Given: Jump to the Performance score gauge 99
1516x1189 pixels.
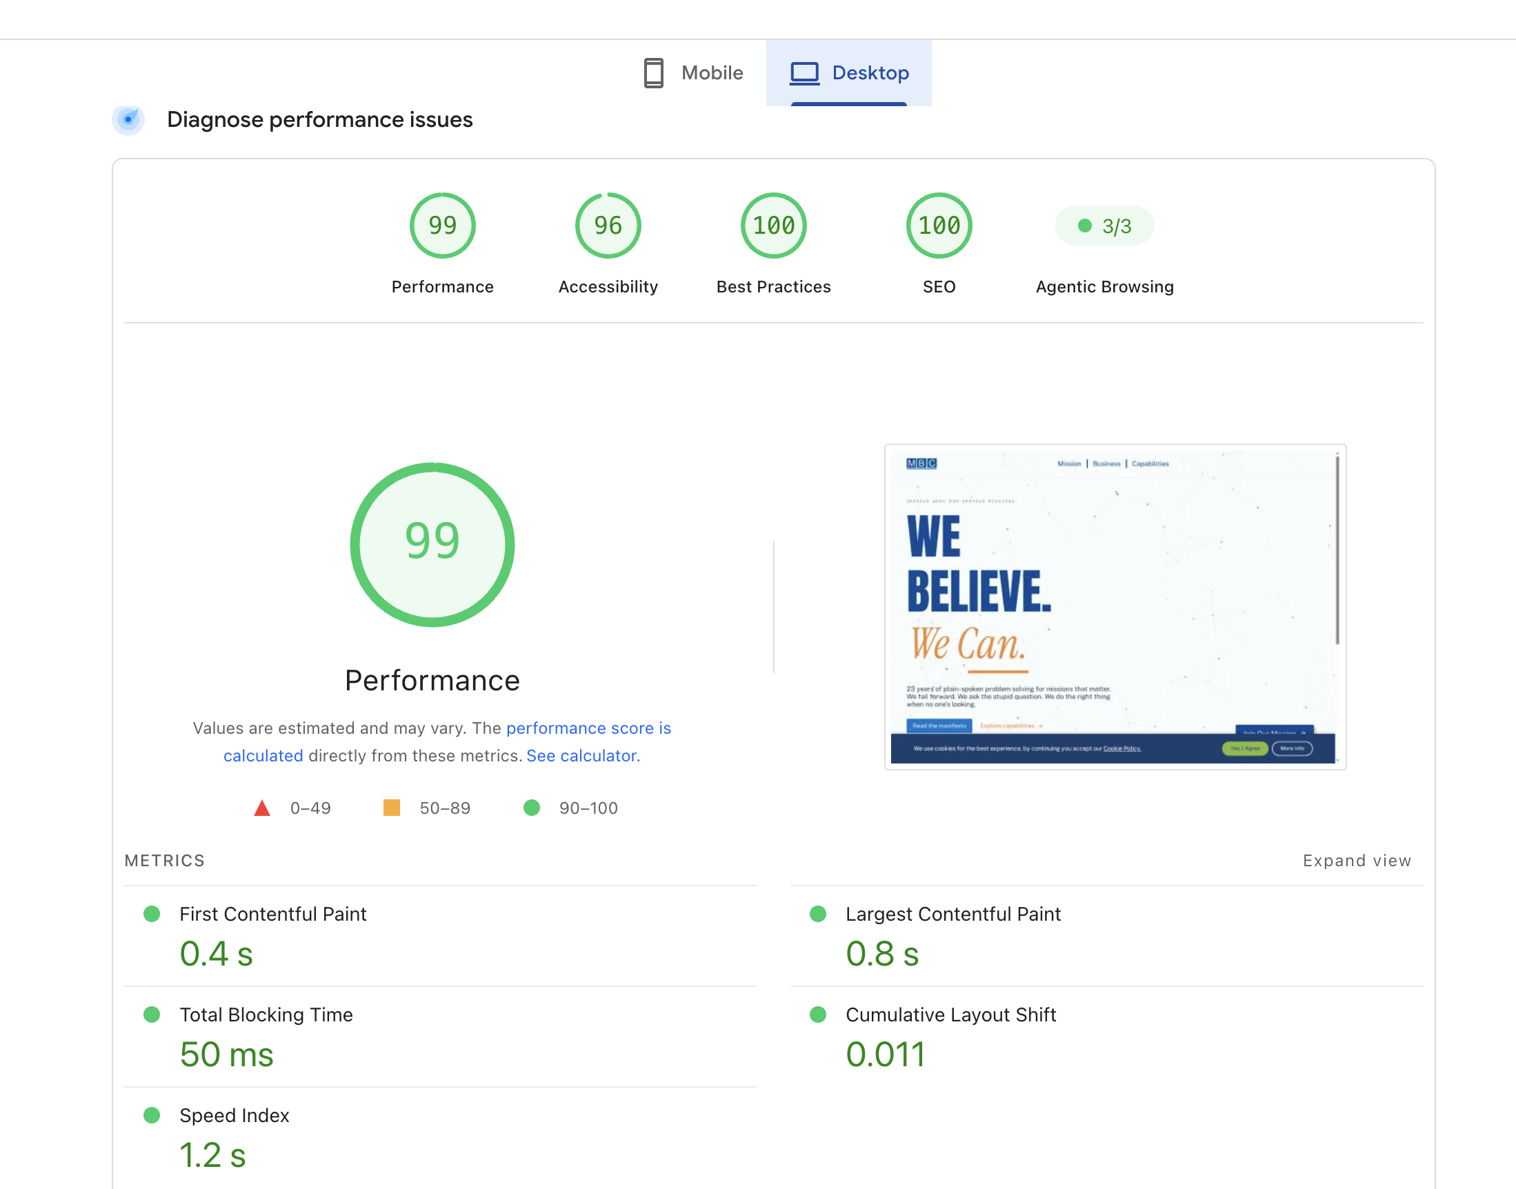Looking at the screenshot, I should coord(442,226).
